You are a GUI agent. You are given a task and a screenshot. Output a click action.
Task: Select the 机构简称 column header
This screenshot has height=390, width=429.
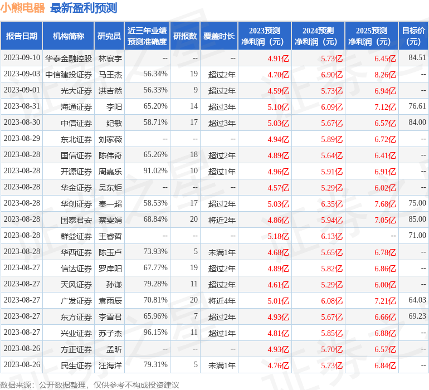tap(69, 36)
